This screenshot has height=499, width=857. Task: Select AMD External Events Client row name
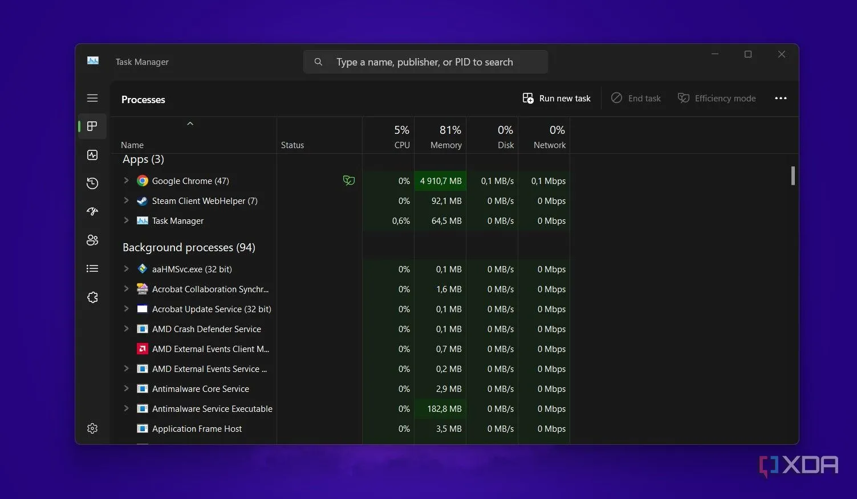tap(210, 349)
